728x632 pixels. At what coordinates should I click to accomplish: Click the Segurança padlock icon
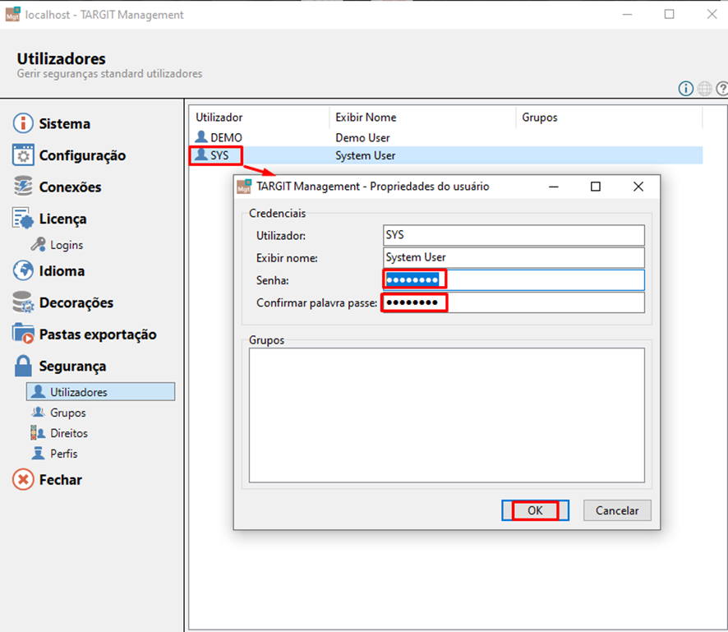click(x=23, y=366)
